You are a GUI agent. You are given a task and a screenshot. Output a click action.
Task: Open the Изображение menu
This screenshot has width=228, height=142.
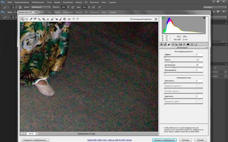pyautogui.click(x=38, y=2)
